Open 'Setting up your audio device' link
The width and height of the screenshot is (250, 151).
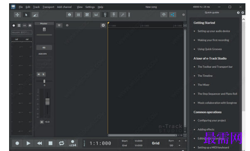(214, 31)
